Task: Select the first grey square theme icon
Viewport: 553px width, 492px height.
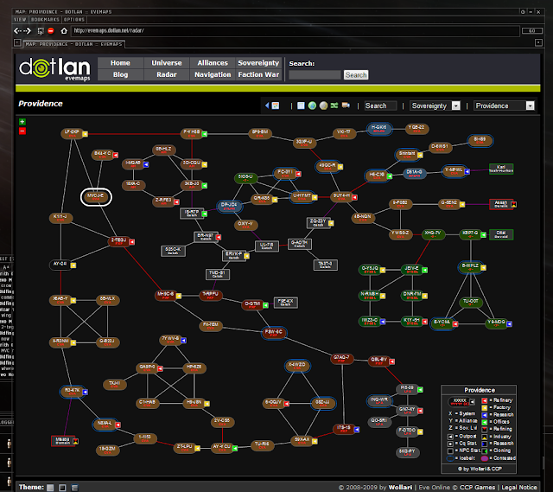Action: [50, 488]
